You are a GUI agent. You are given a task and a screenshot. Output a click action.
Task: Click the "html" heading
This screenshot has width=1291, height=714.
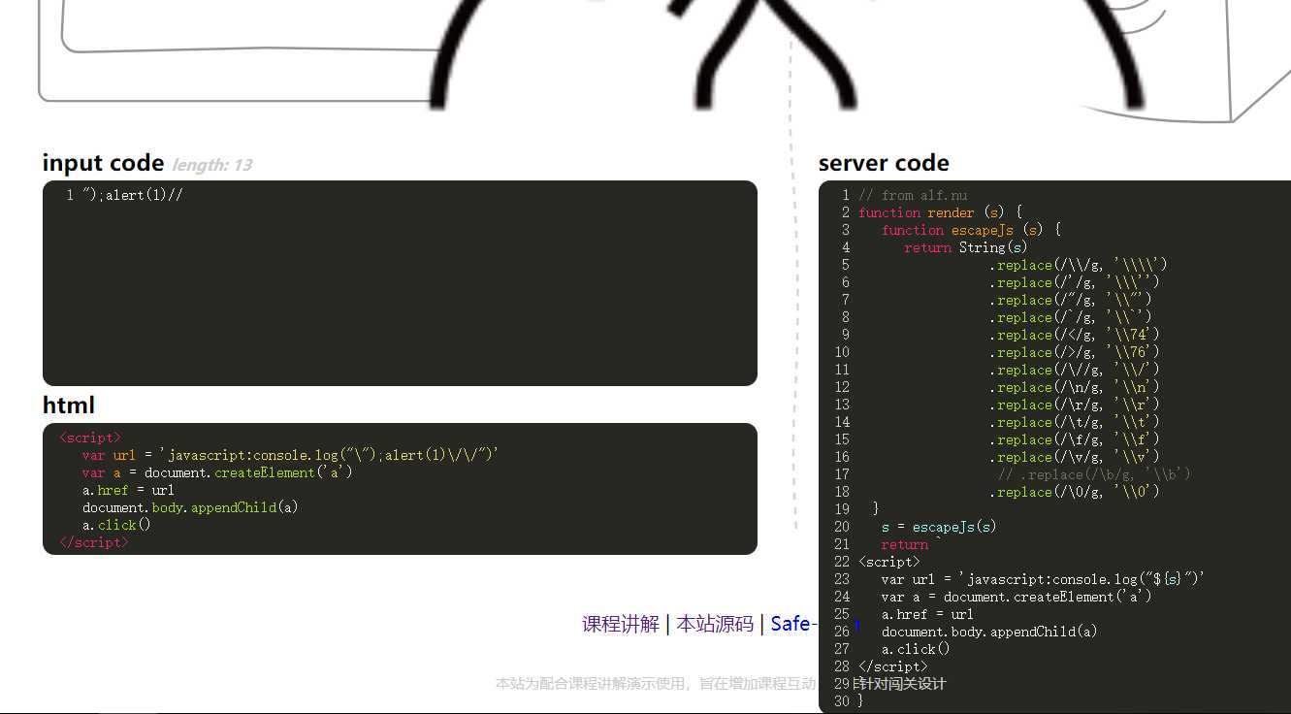(69, 405)
